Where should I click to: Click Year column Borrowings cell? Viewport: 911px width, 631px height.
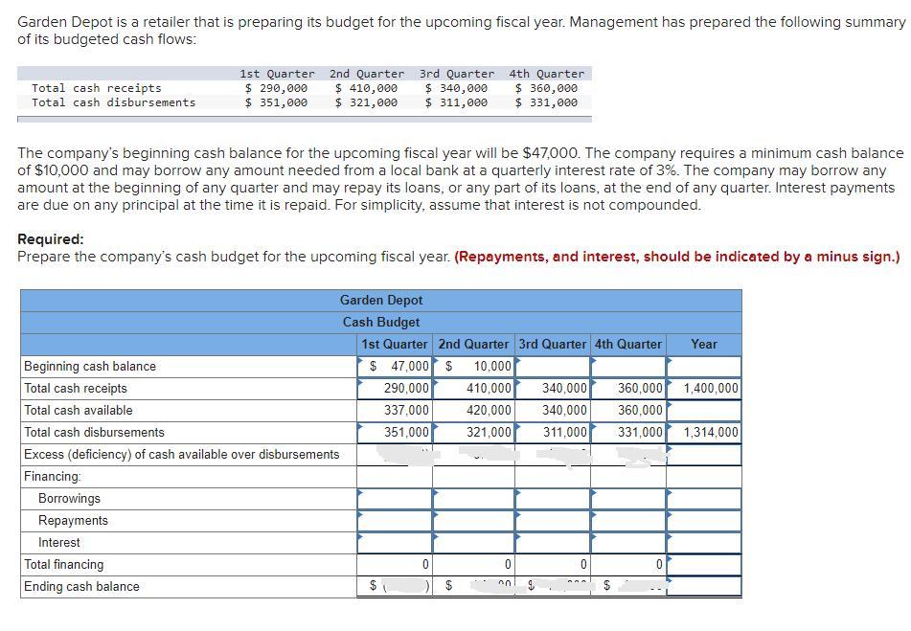(x=703, y=499)
